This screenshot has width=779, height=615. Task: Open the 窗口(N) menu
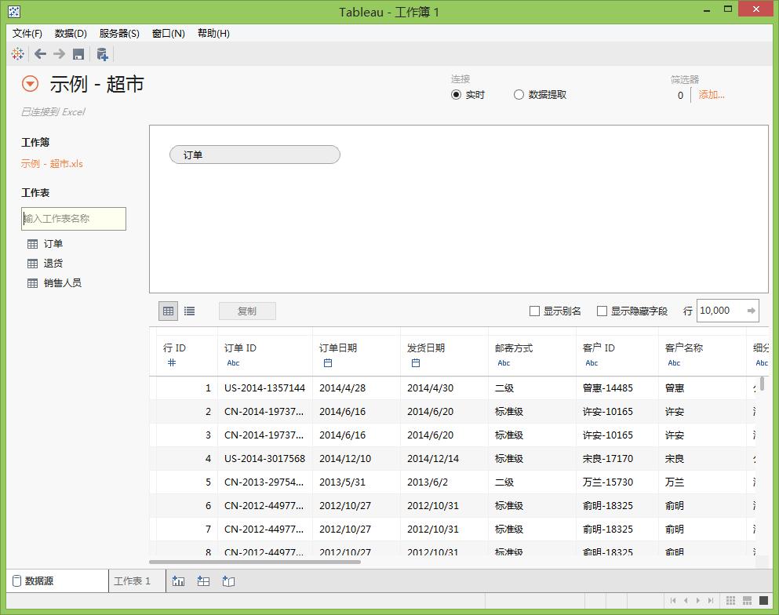pos(169,33)
